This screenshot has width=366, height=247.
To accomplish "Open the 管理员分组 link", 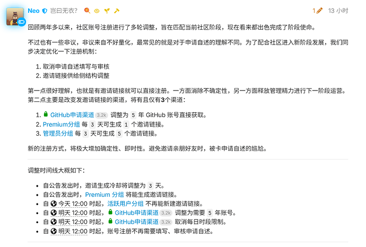I will (58, 134).
